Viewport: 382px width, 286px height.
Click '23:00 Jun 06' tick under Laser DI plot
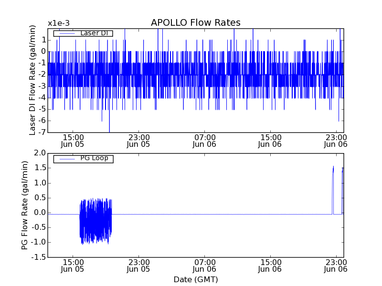pos(336,141)
